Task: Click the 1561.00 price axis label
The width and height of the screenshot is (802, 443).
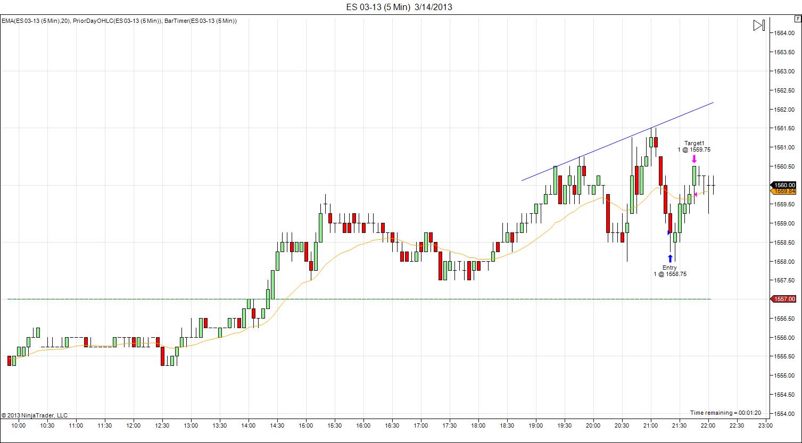Action: coord(785,147)
